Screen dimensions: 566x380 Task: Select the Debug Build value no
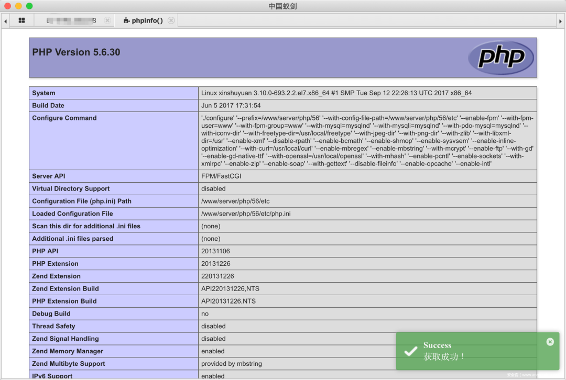point(205,314)
